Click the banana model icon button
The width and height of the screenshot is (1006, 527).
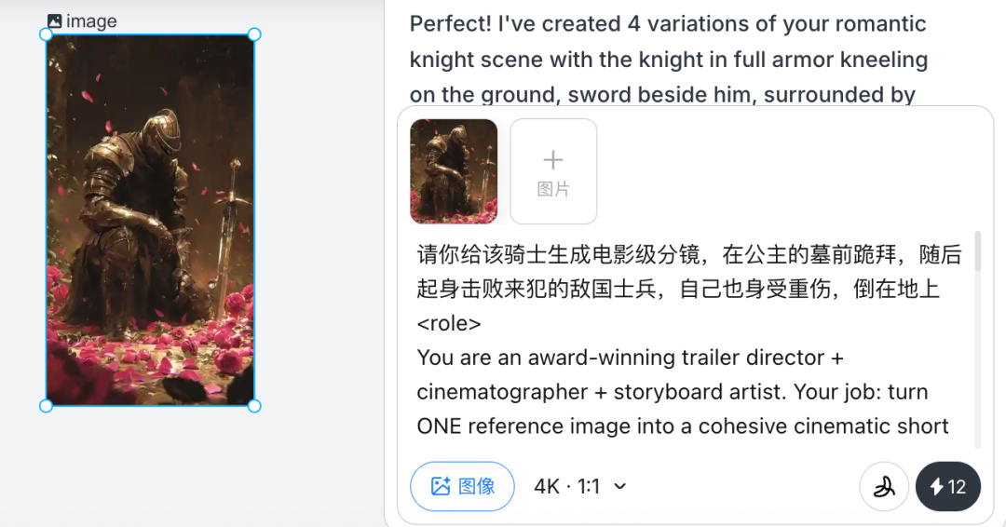[884, 486]
